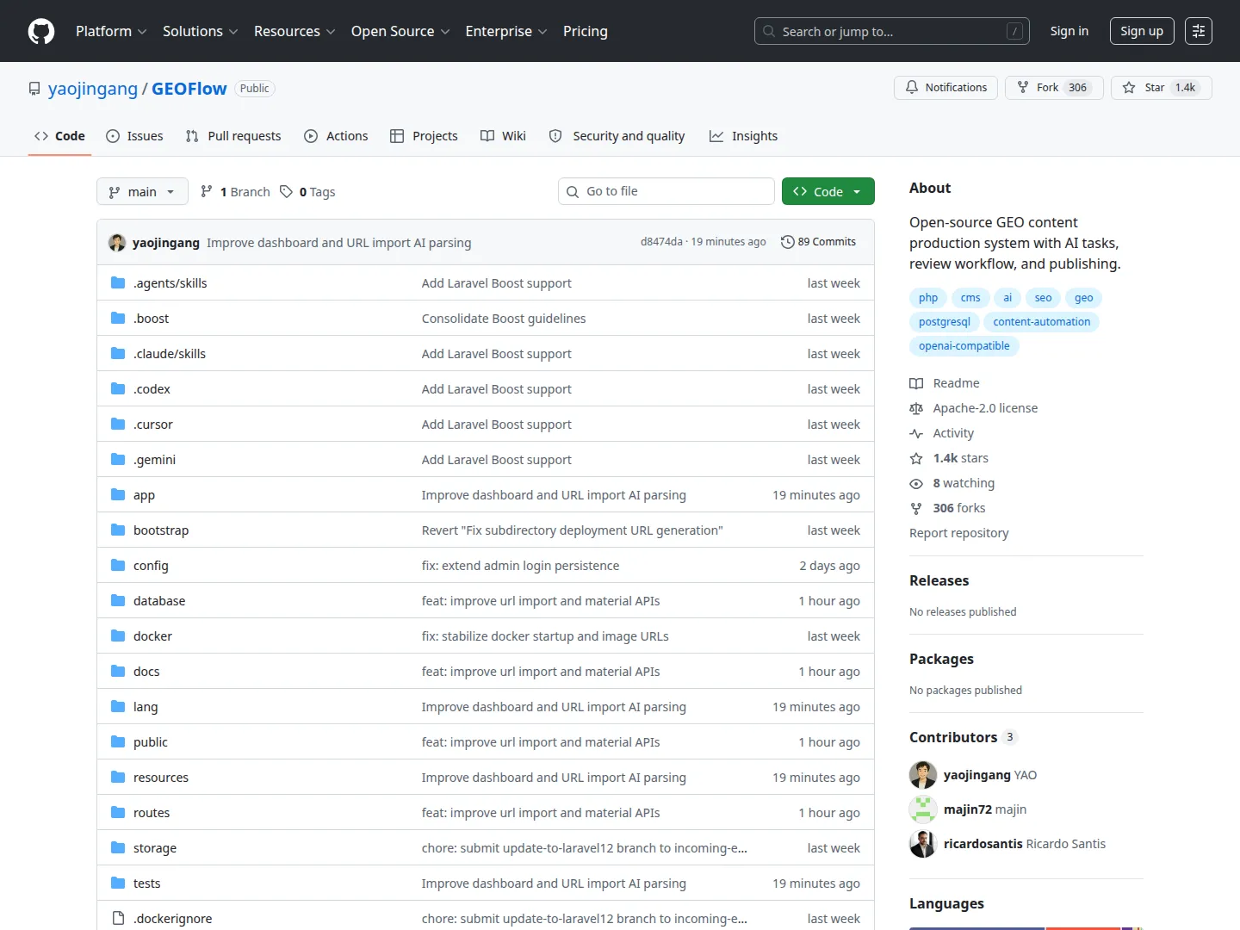Image resolution: width=1240 pixels, height=930 pixels.
Task: Click the .codex folder icon
Action: click(x=118, y=388)
